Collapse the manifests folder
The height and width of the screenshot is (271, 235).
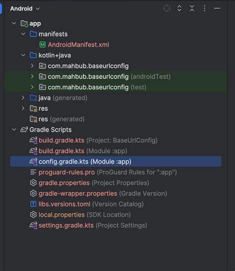[x=23, y=34]
